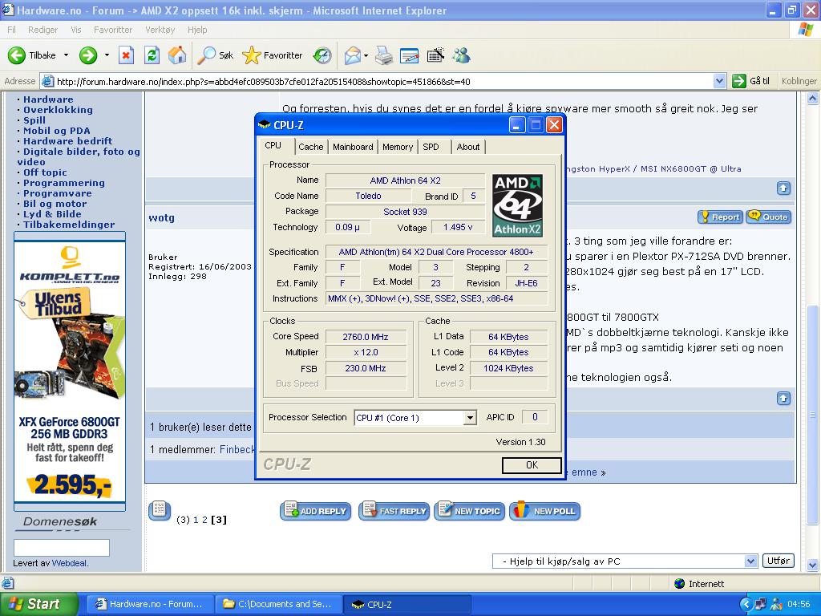Open the forum jump dropdown list

coord(750,561)
